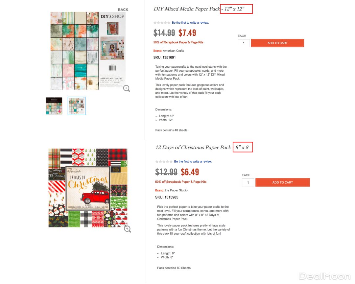355x284 pixels.
Task: Open the DIY Mixed Media main product image
Action: pos(88,51)
